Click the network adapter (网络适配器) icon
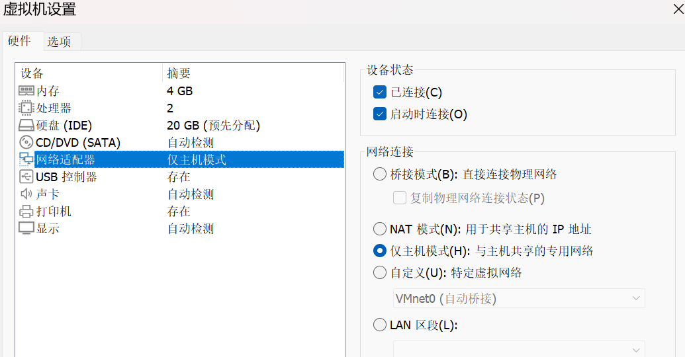This screenshot has width=685, height=357. (x=26, y=160)
